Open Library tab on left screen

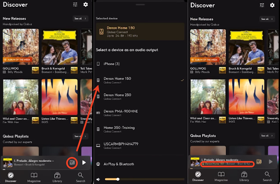(x=57, y=178)
